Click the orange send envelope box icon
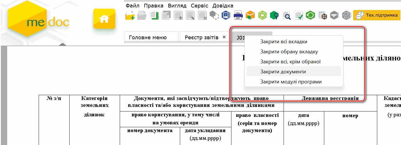 click(x=250, y=15)
